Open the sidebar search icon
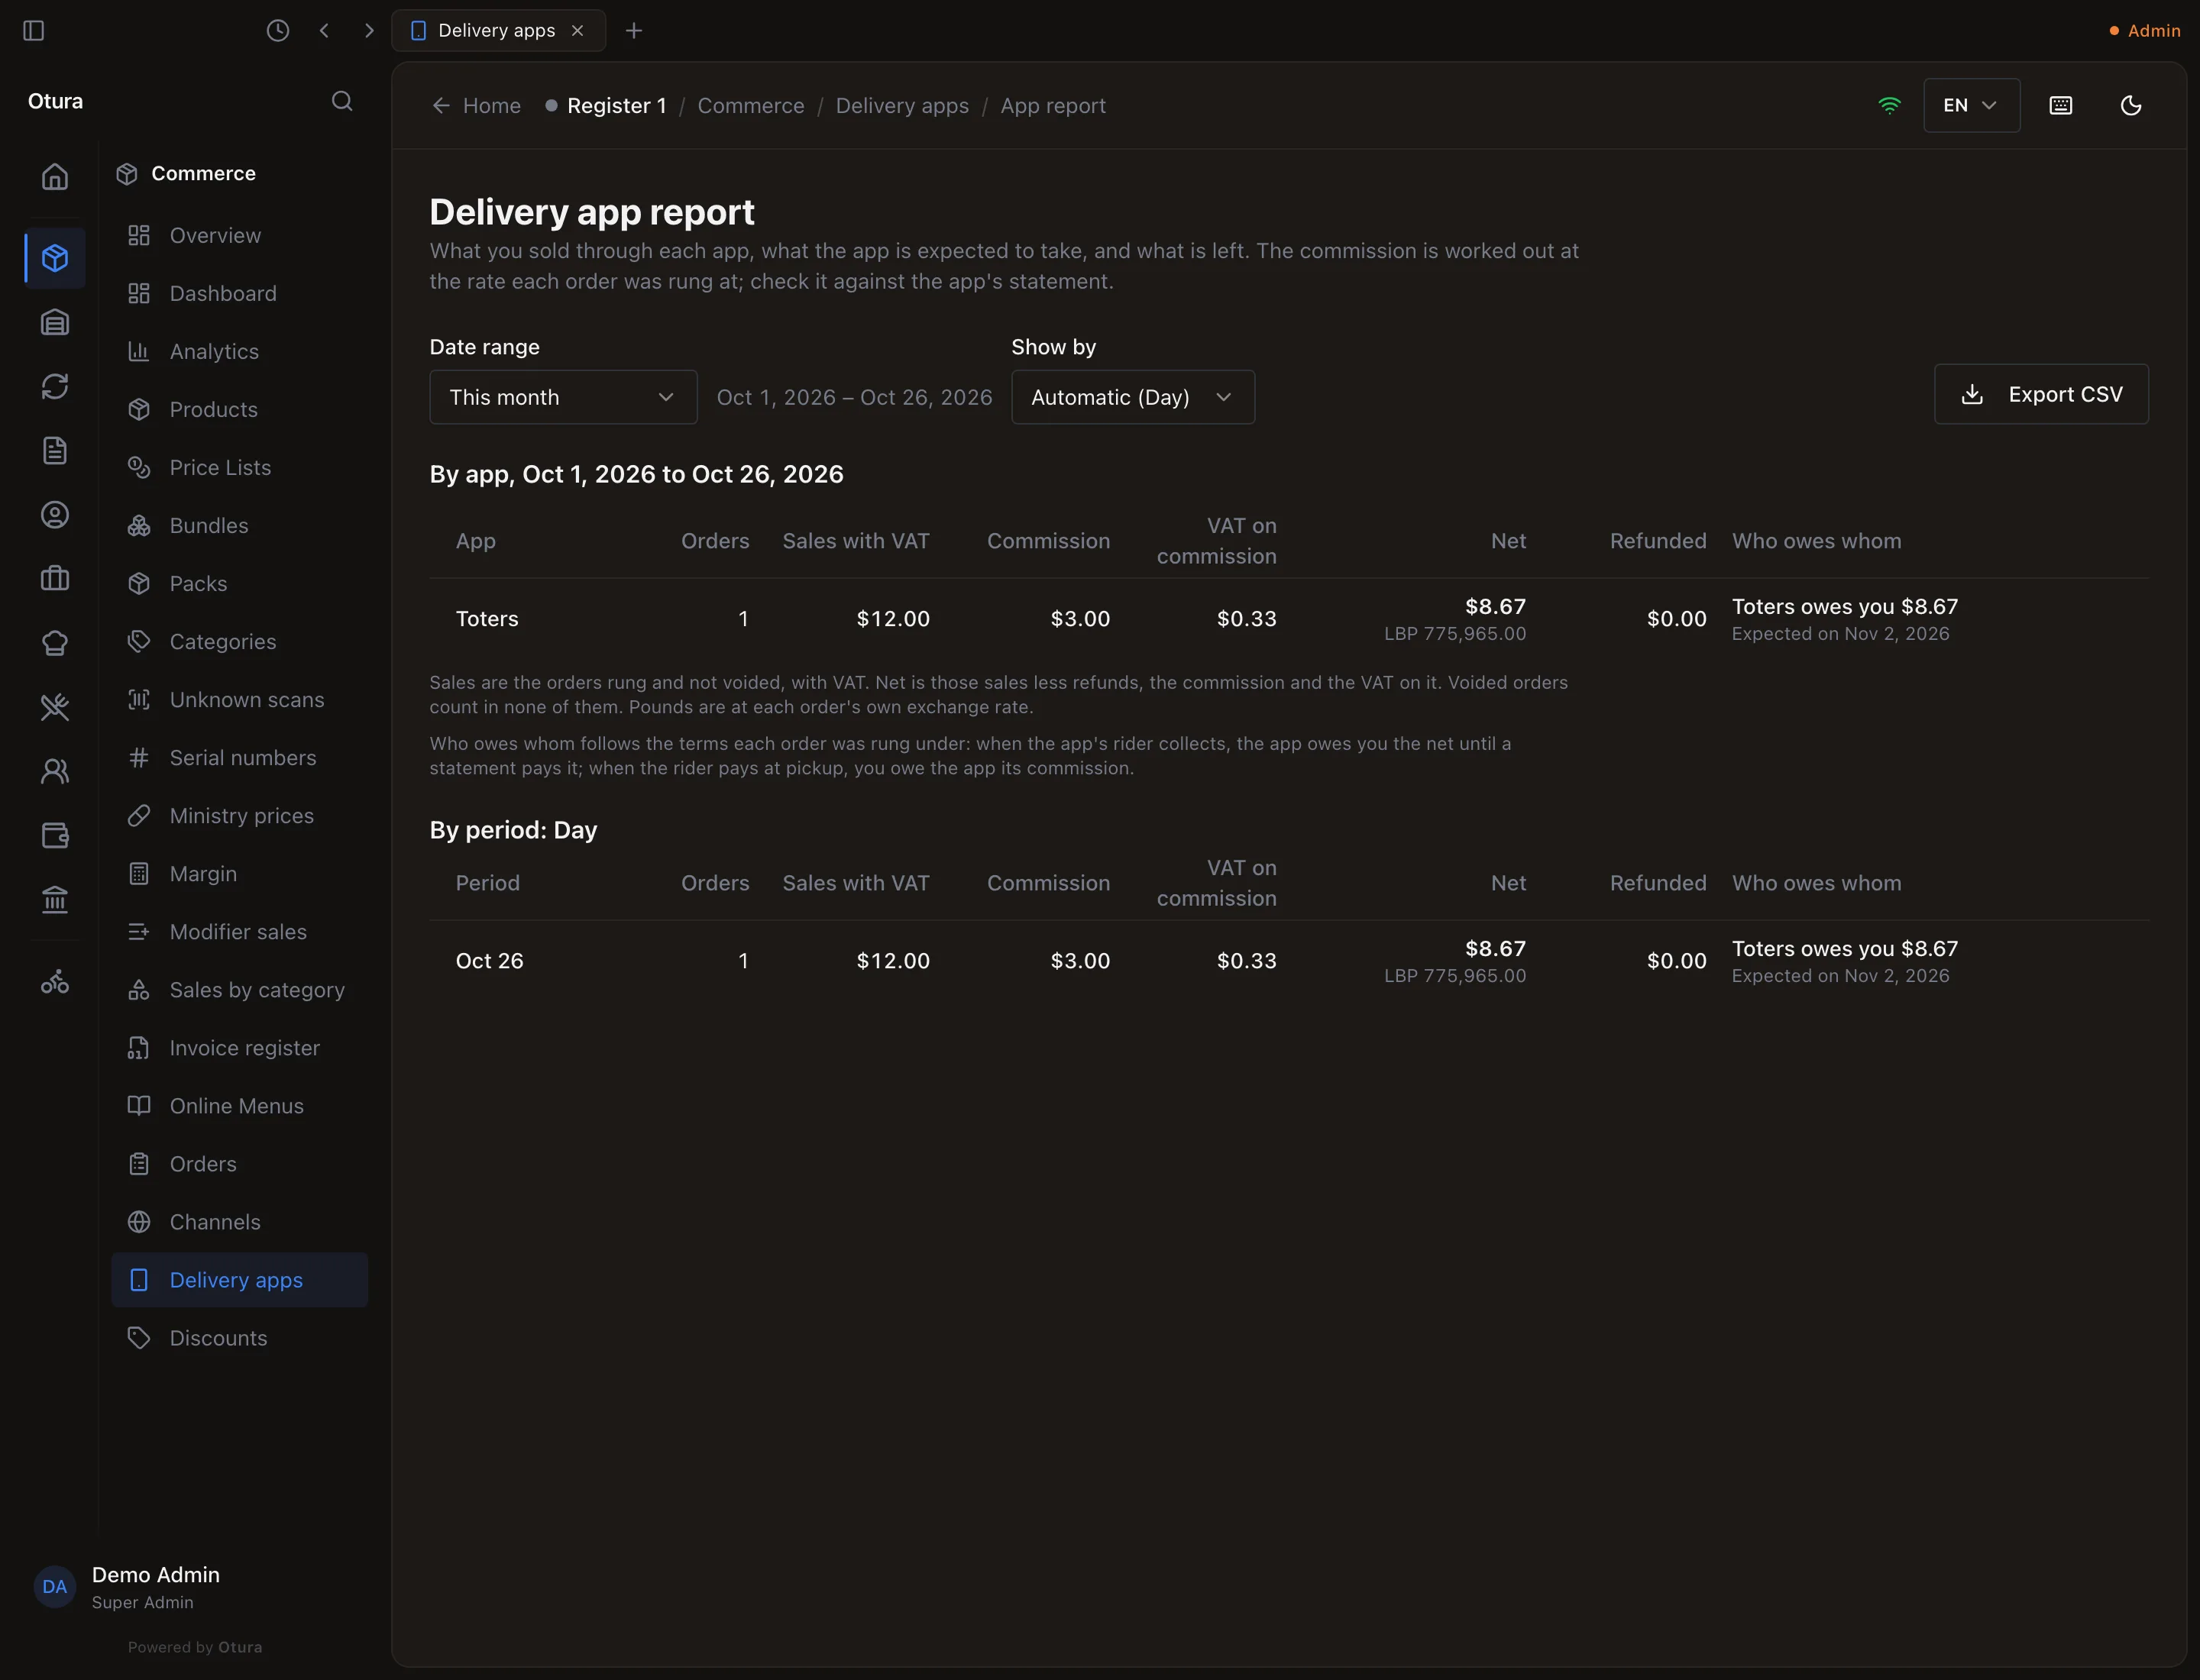 pyautogui.click(x=342, y=101)
